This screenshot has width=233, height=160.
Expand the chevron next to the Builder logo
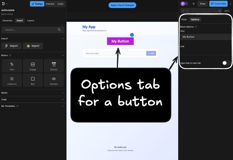7,4
